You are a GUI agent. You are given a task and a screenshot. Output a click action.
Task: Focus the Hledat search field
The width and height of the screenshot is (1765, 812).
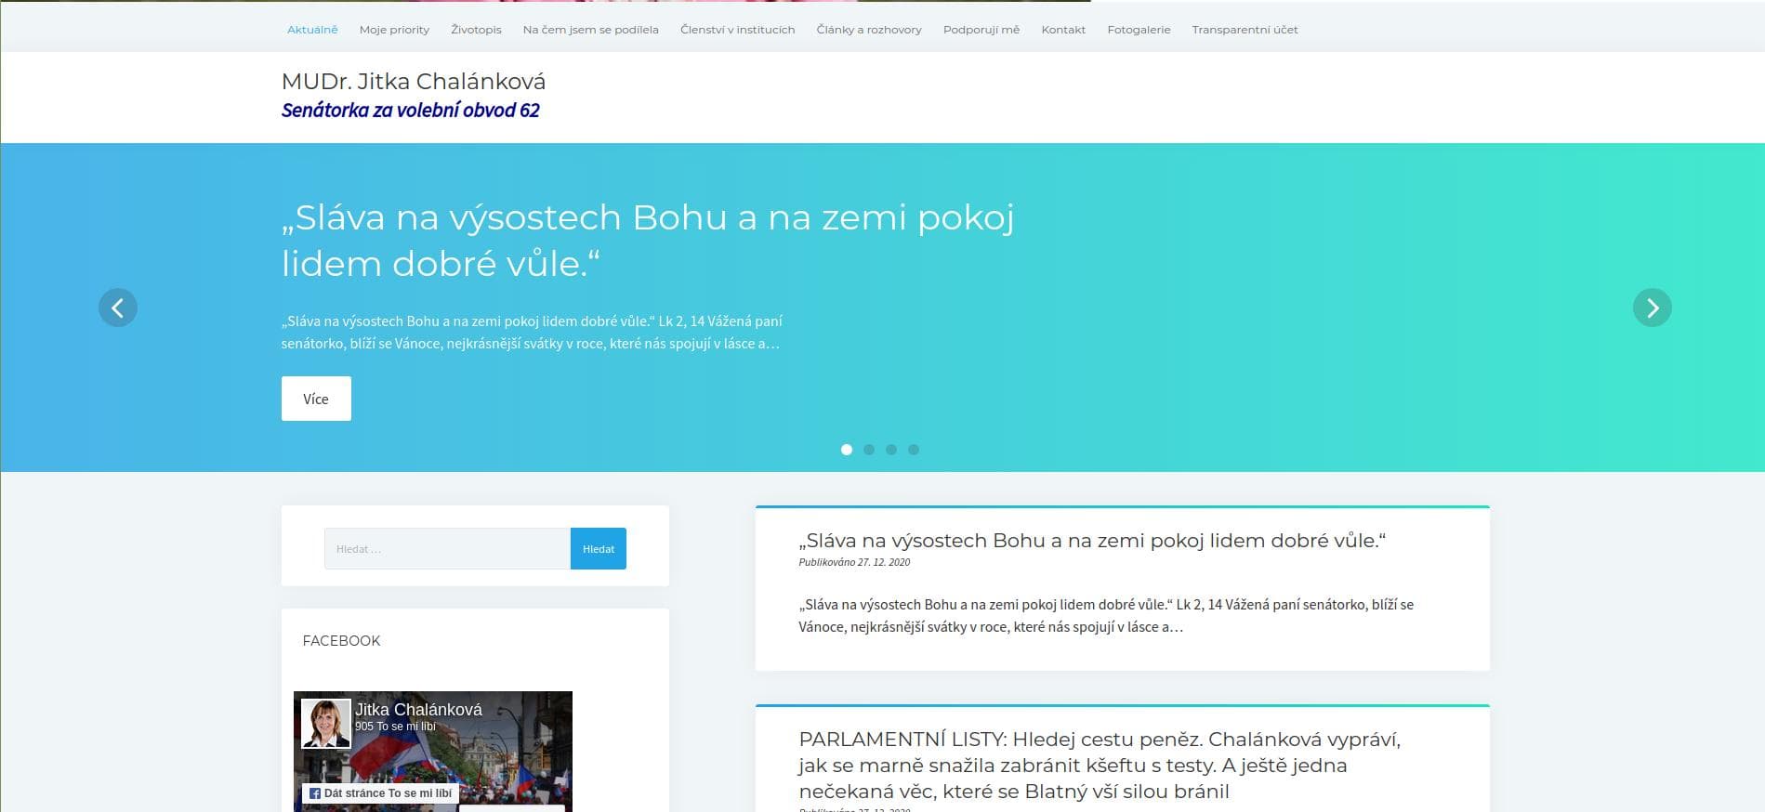[x=447, y=549]
